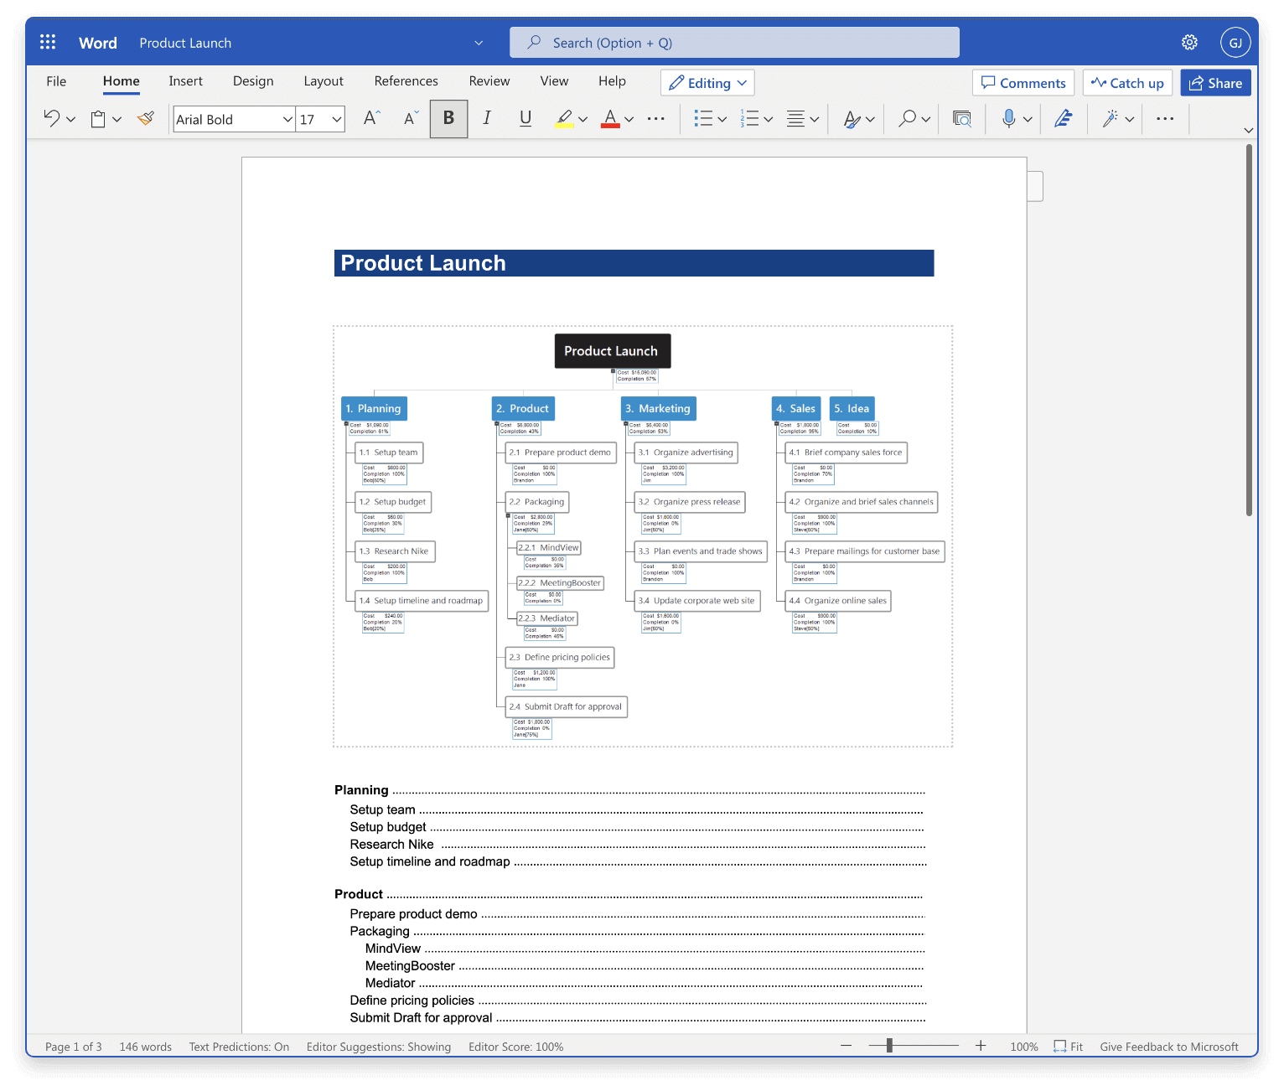Open Settings gear icon

pyautogui.click(x=1189, y=42)
